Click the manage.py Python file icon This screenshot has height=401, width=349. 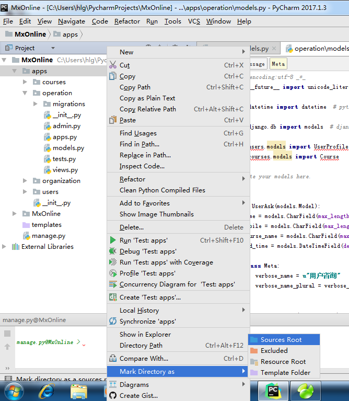point(26,236)
